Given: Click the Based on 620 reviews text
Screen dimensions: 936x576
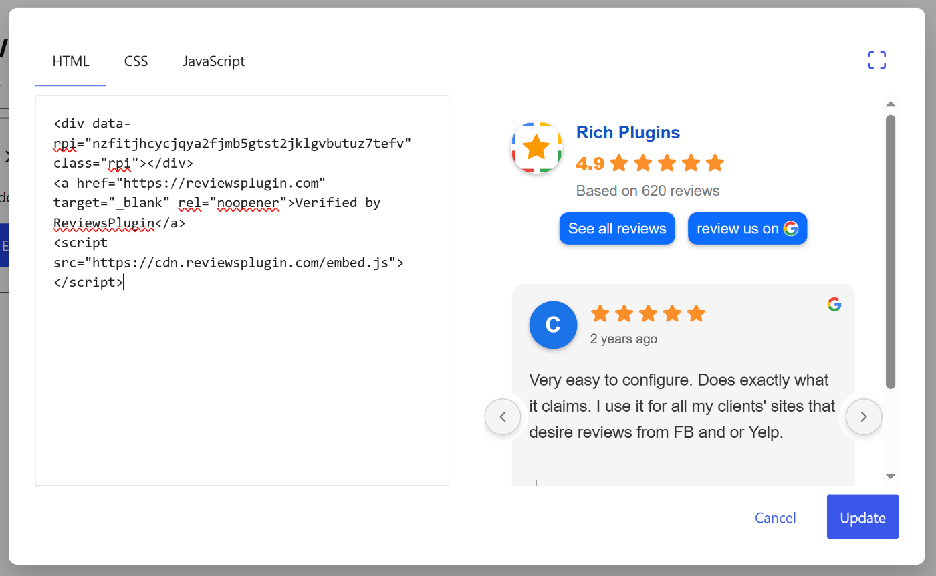Looking at the screenshot, I should click(x=648, y=191).
